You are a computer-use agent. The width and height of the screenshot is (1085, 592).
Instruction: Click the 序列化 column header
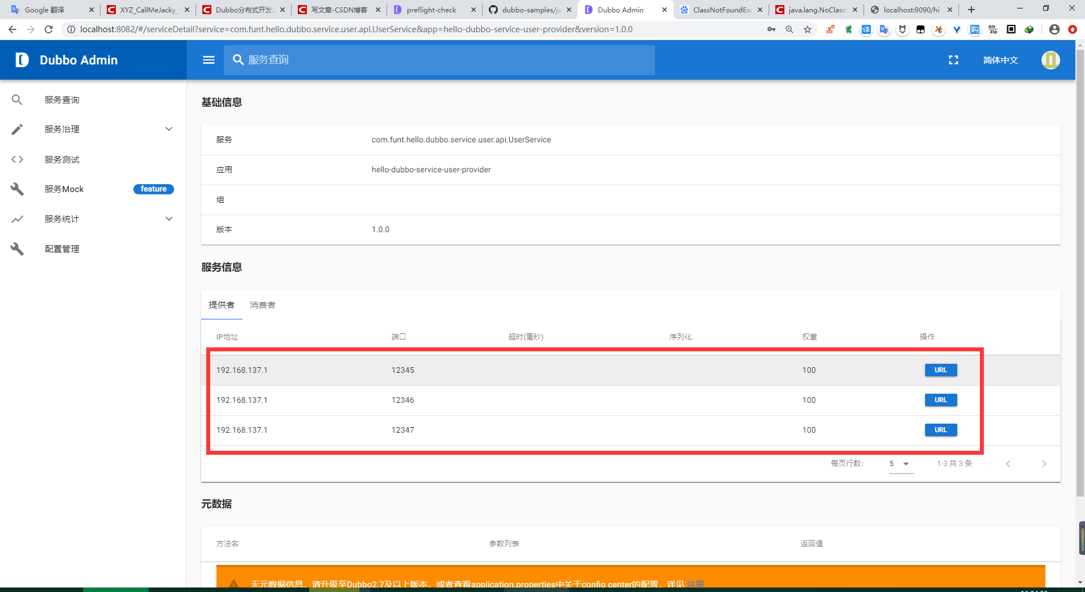click(680, 337)
